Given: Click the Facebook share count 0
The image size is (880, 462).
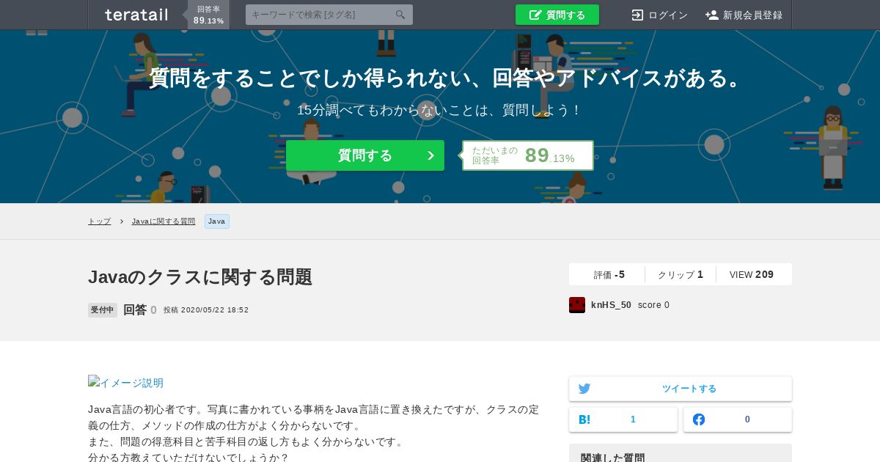Looking at the screenshot, I should tap(747, 419).
